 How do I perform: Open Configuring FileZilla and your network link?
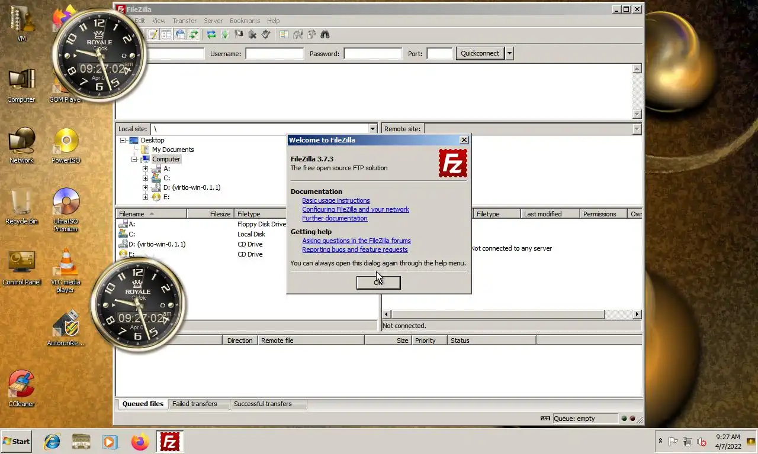355,209
